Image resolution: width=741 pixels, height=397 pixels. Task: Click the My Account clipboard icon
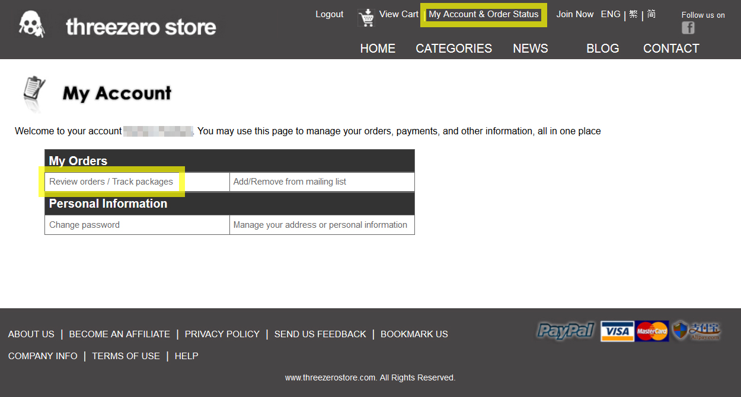click(x=34, y=93)
